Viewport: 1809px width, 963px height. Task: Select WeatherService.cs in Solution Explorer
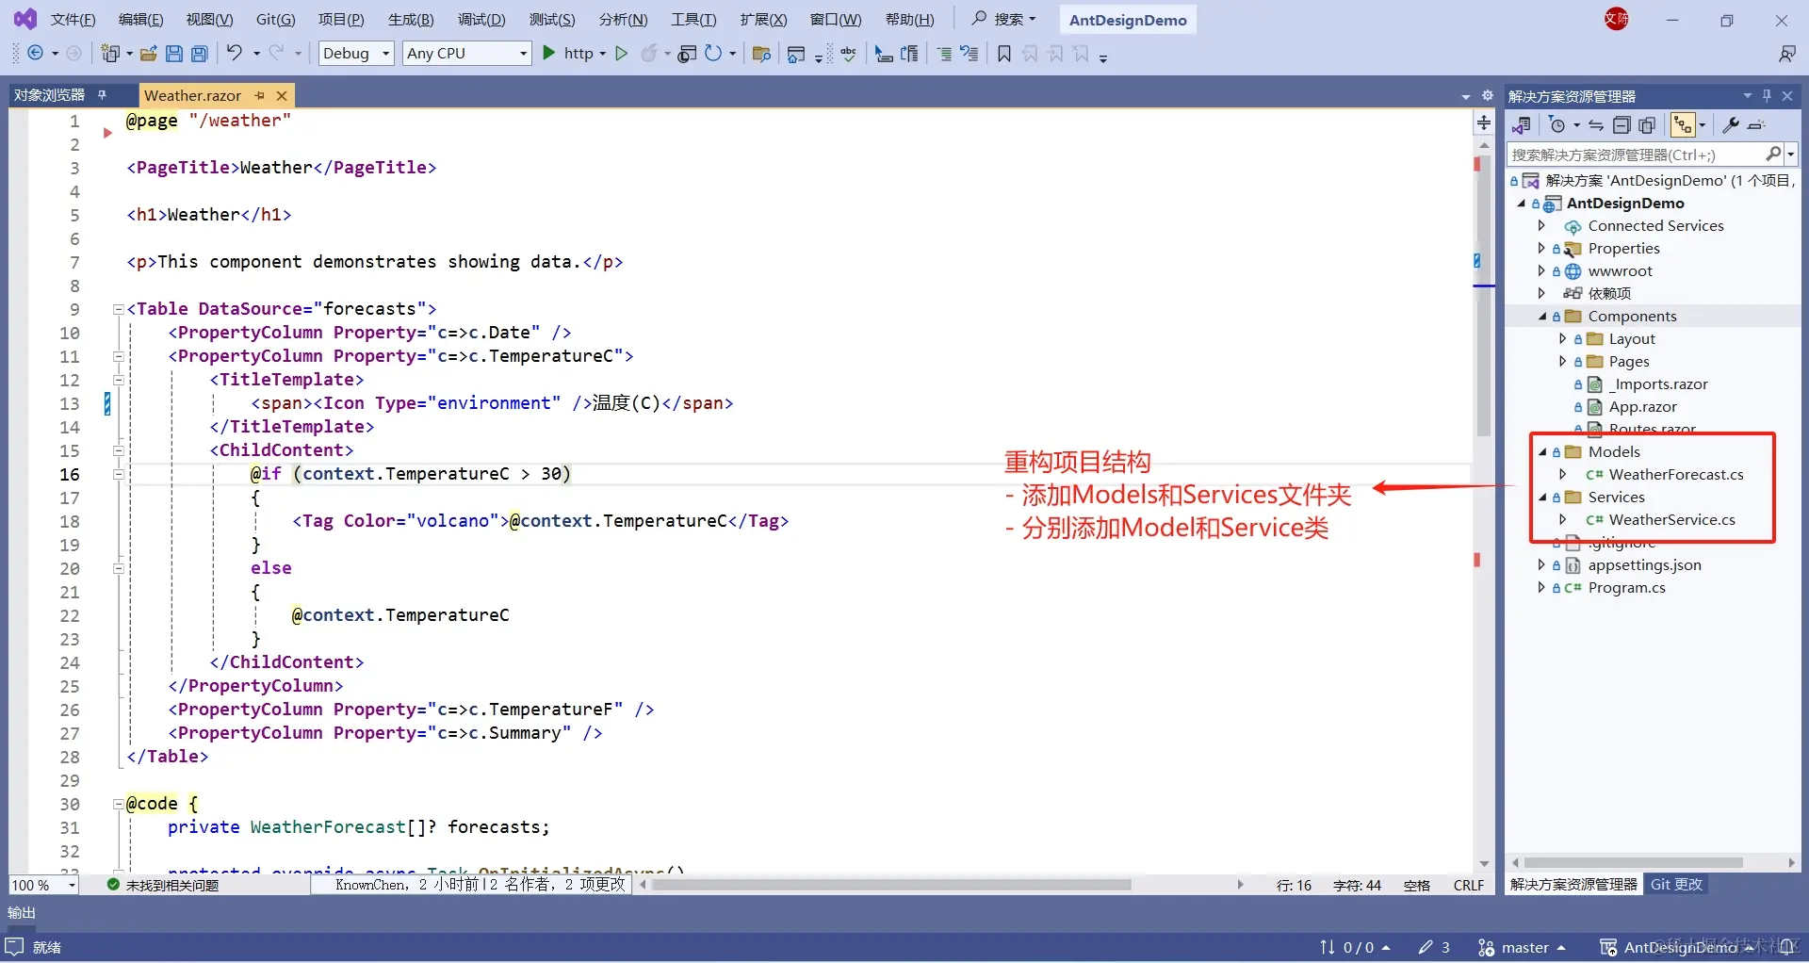pyautogui.click(x=1671, y=520)
